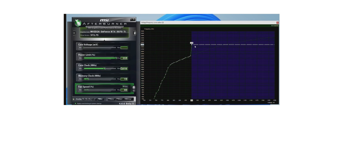Click the Power Limit slider
This screenshot has width=340, height=155.
[x=100, y=58]
